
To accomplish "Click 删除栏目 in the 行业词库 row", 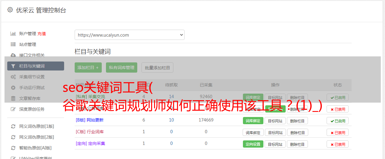I will (297, 132).
